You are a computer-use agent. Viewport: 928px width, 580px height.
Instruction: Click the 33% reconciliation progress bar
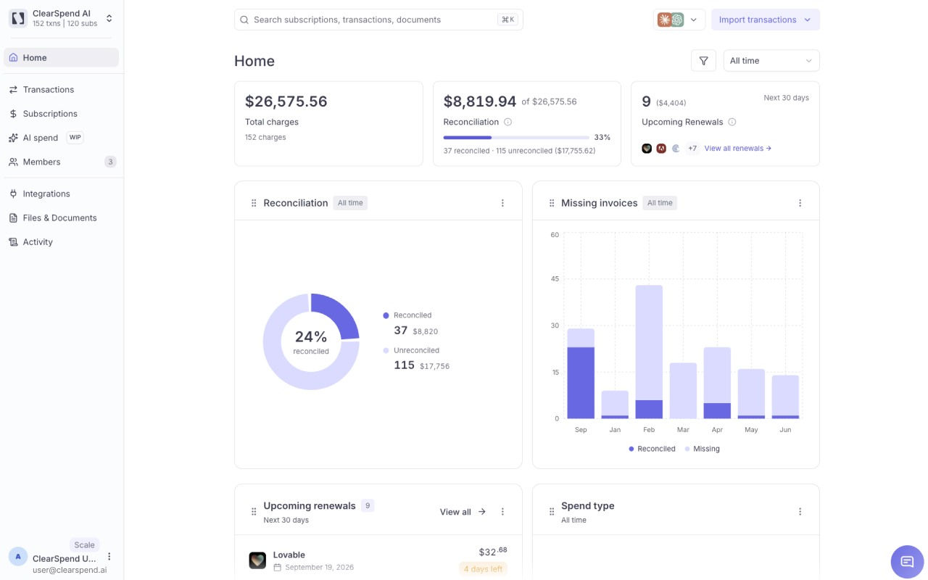pos(516,137)
